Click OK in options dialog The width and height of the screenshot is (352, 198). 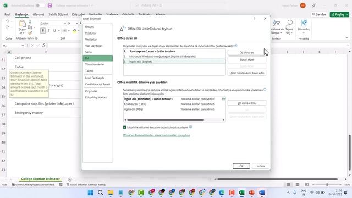241,166
